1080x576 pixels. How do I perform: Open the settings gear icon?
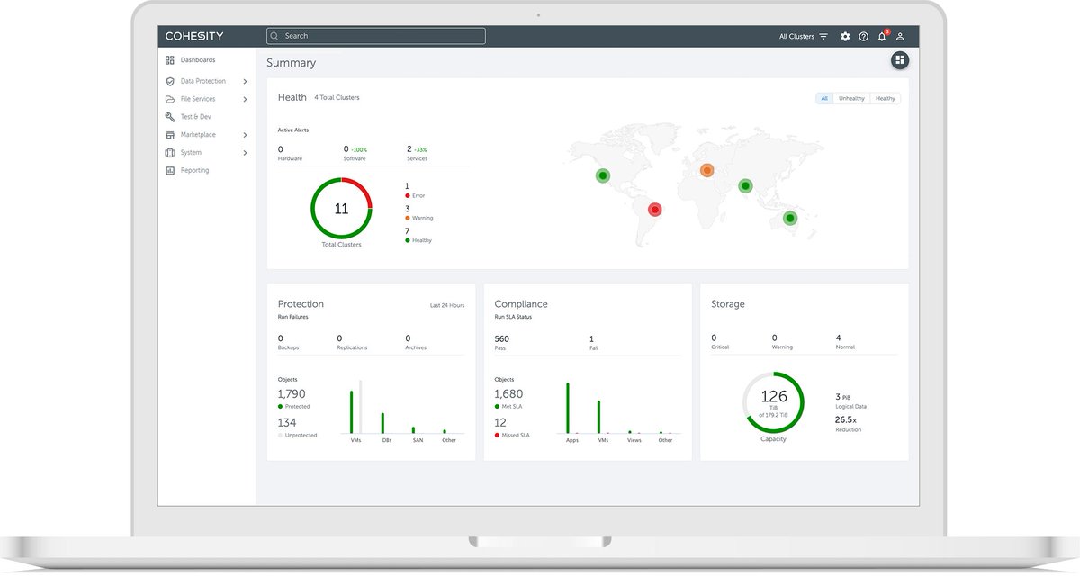[x=845, y=37]
